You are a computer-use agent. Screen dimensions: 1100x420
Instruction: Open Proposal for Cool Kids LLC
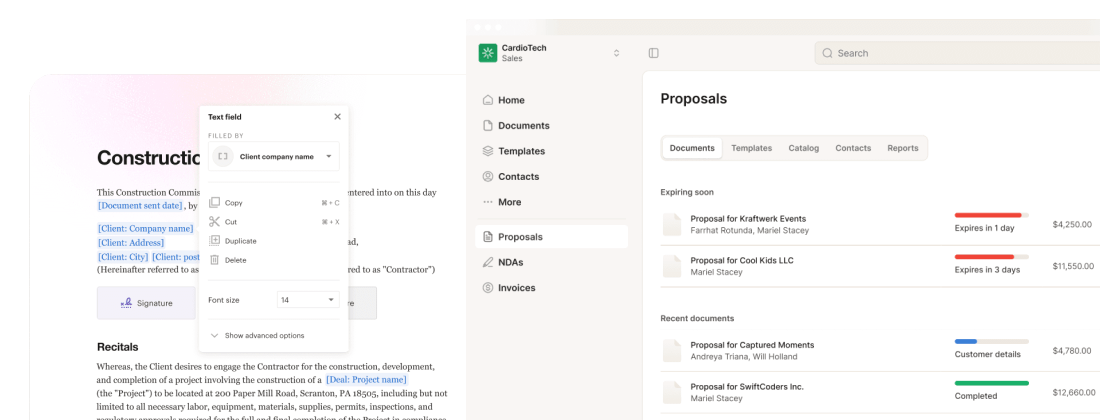742,260
